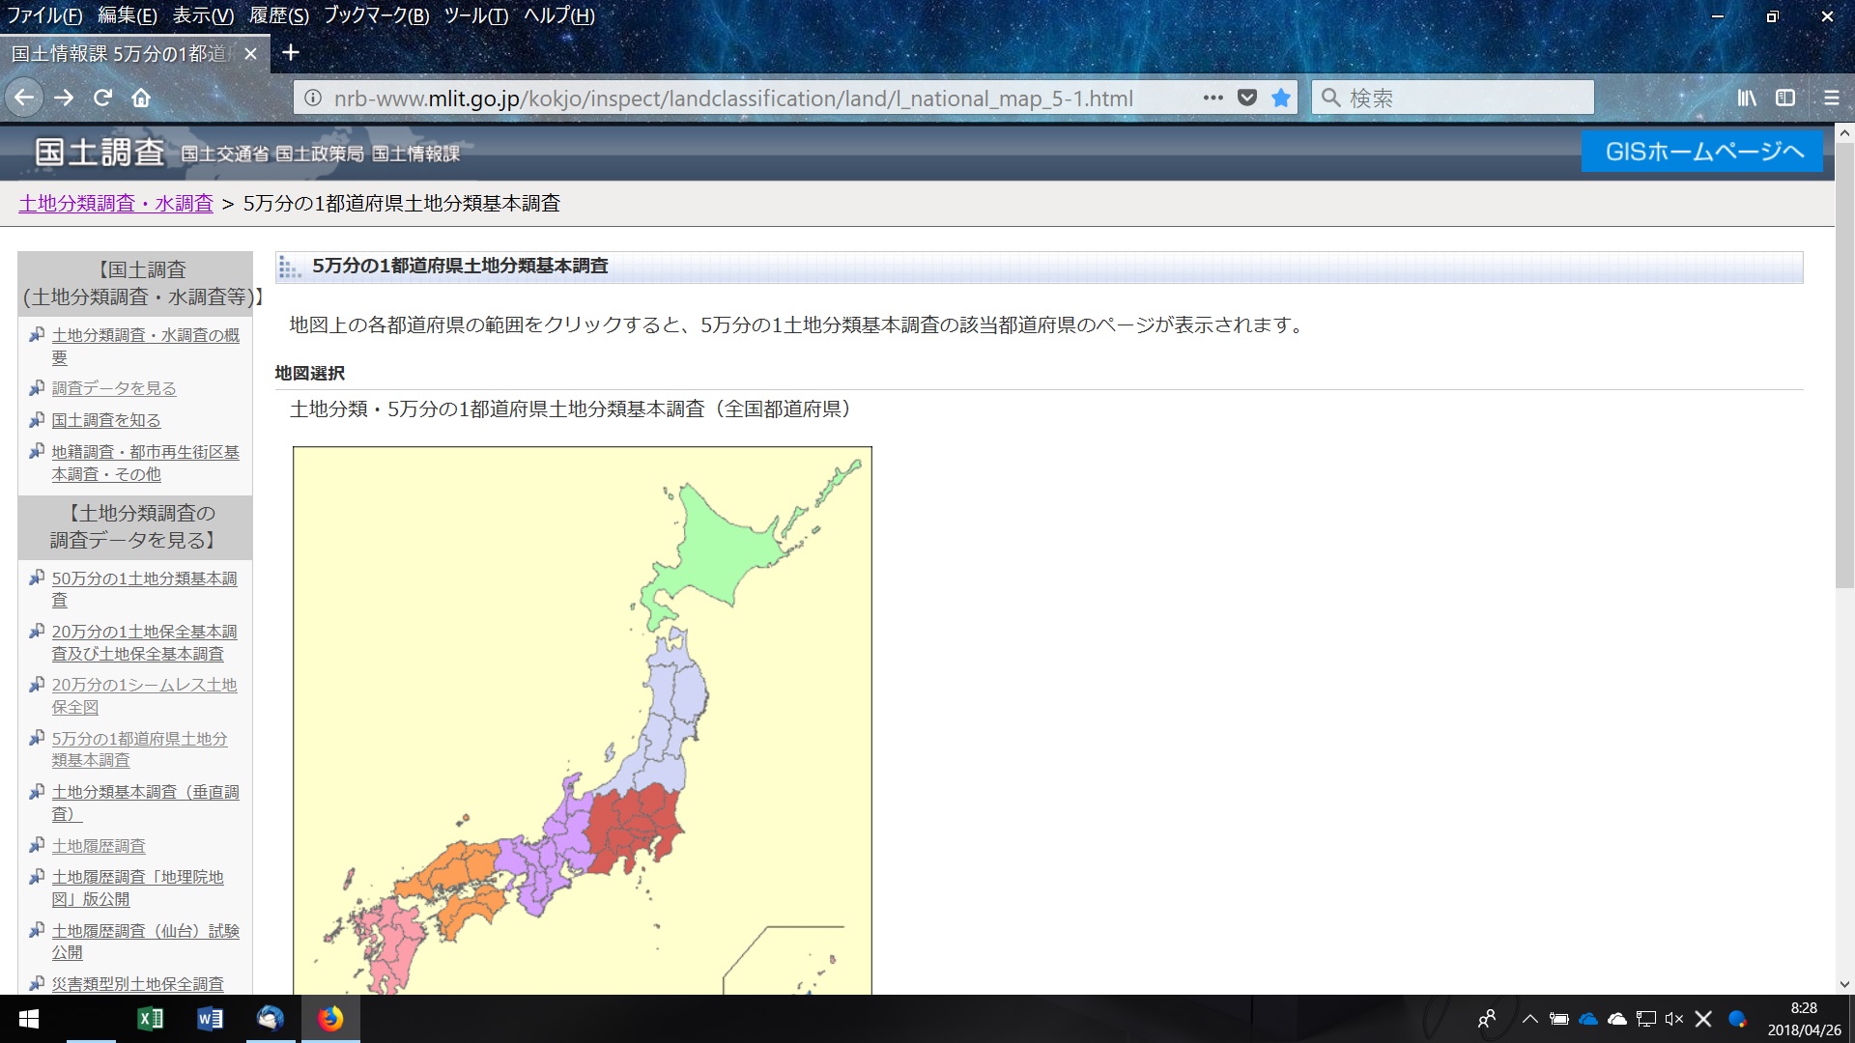This screenshot has width=1855, height=1043.
Task: Go forward with the forward arrow
Action: (x=64, y=98)
